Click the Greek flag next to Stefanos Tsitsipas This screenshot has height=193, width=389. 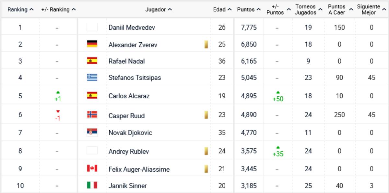pyautogui.click(x=92, y=78)
